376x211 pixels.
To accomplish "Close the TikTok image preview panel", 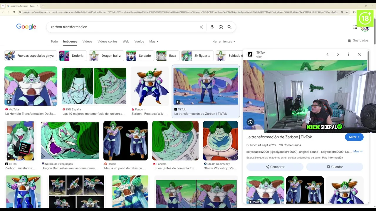I will point(359,55).
